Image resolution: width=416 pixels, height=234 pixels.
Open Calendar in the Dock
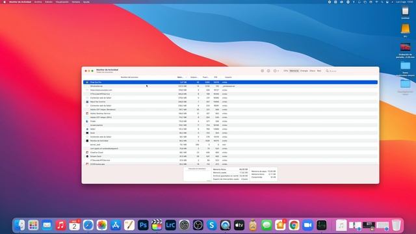click(x=75, y=226)
